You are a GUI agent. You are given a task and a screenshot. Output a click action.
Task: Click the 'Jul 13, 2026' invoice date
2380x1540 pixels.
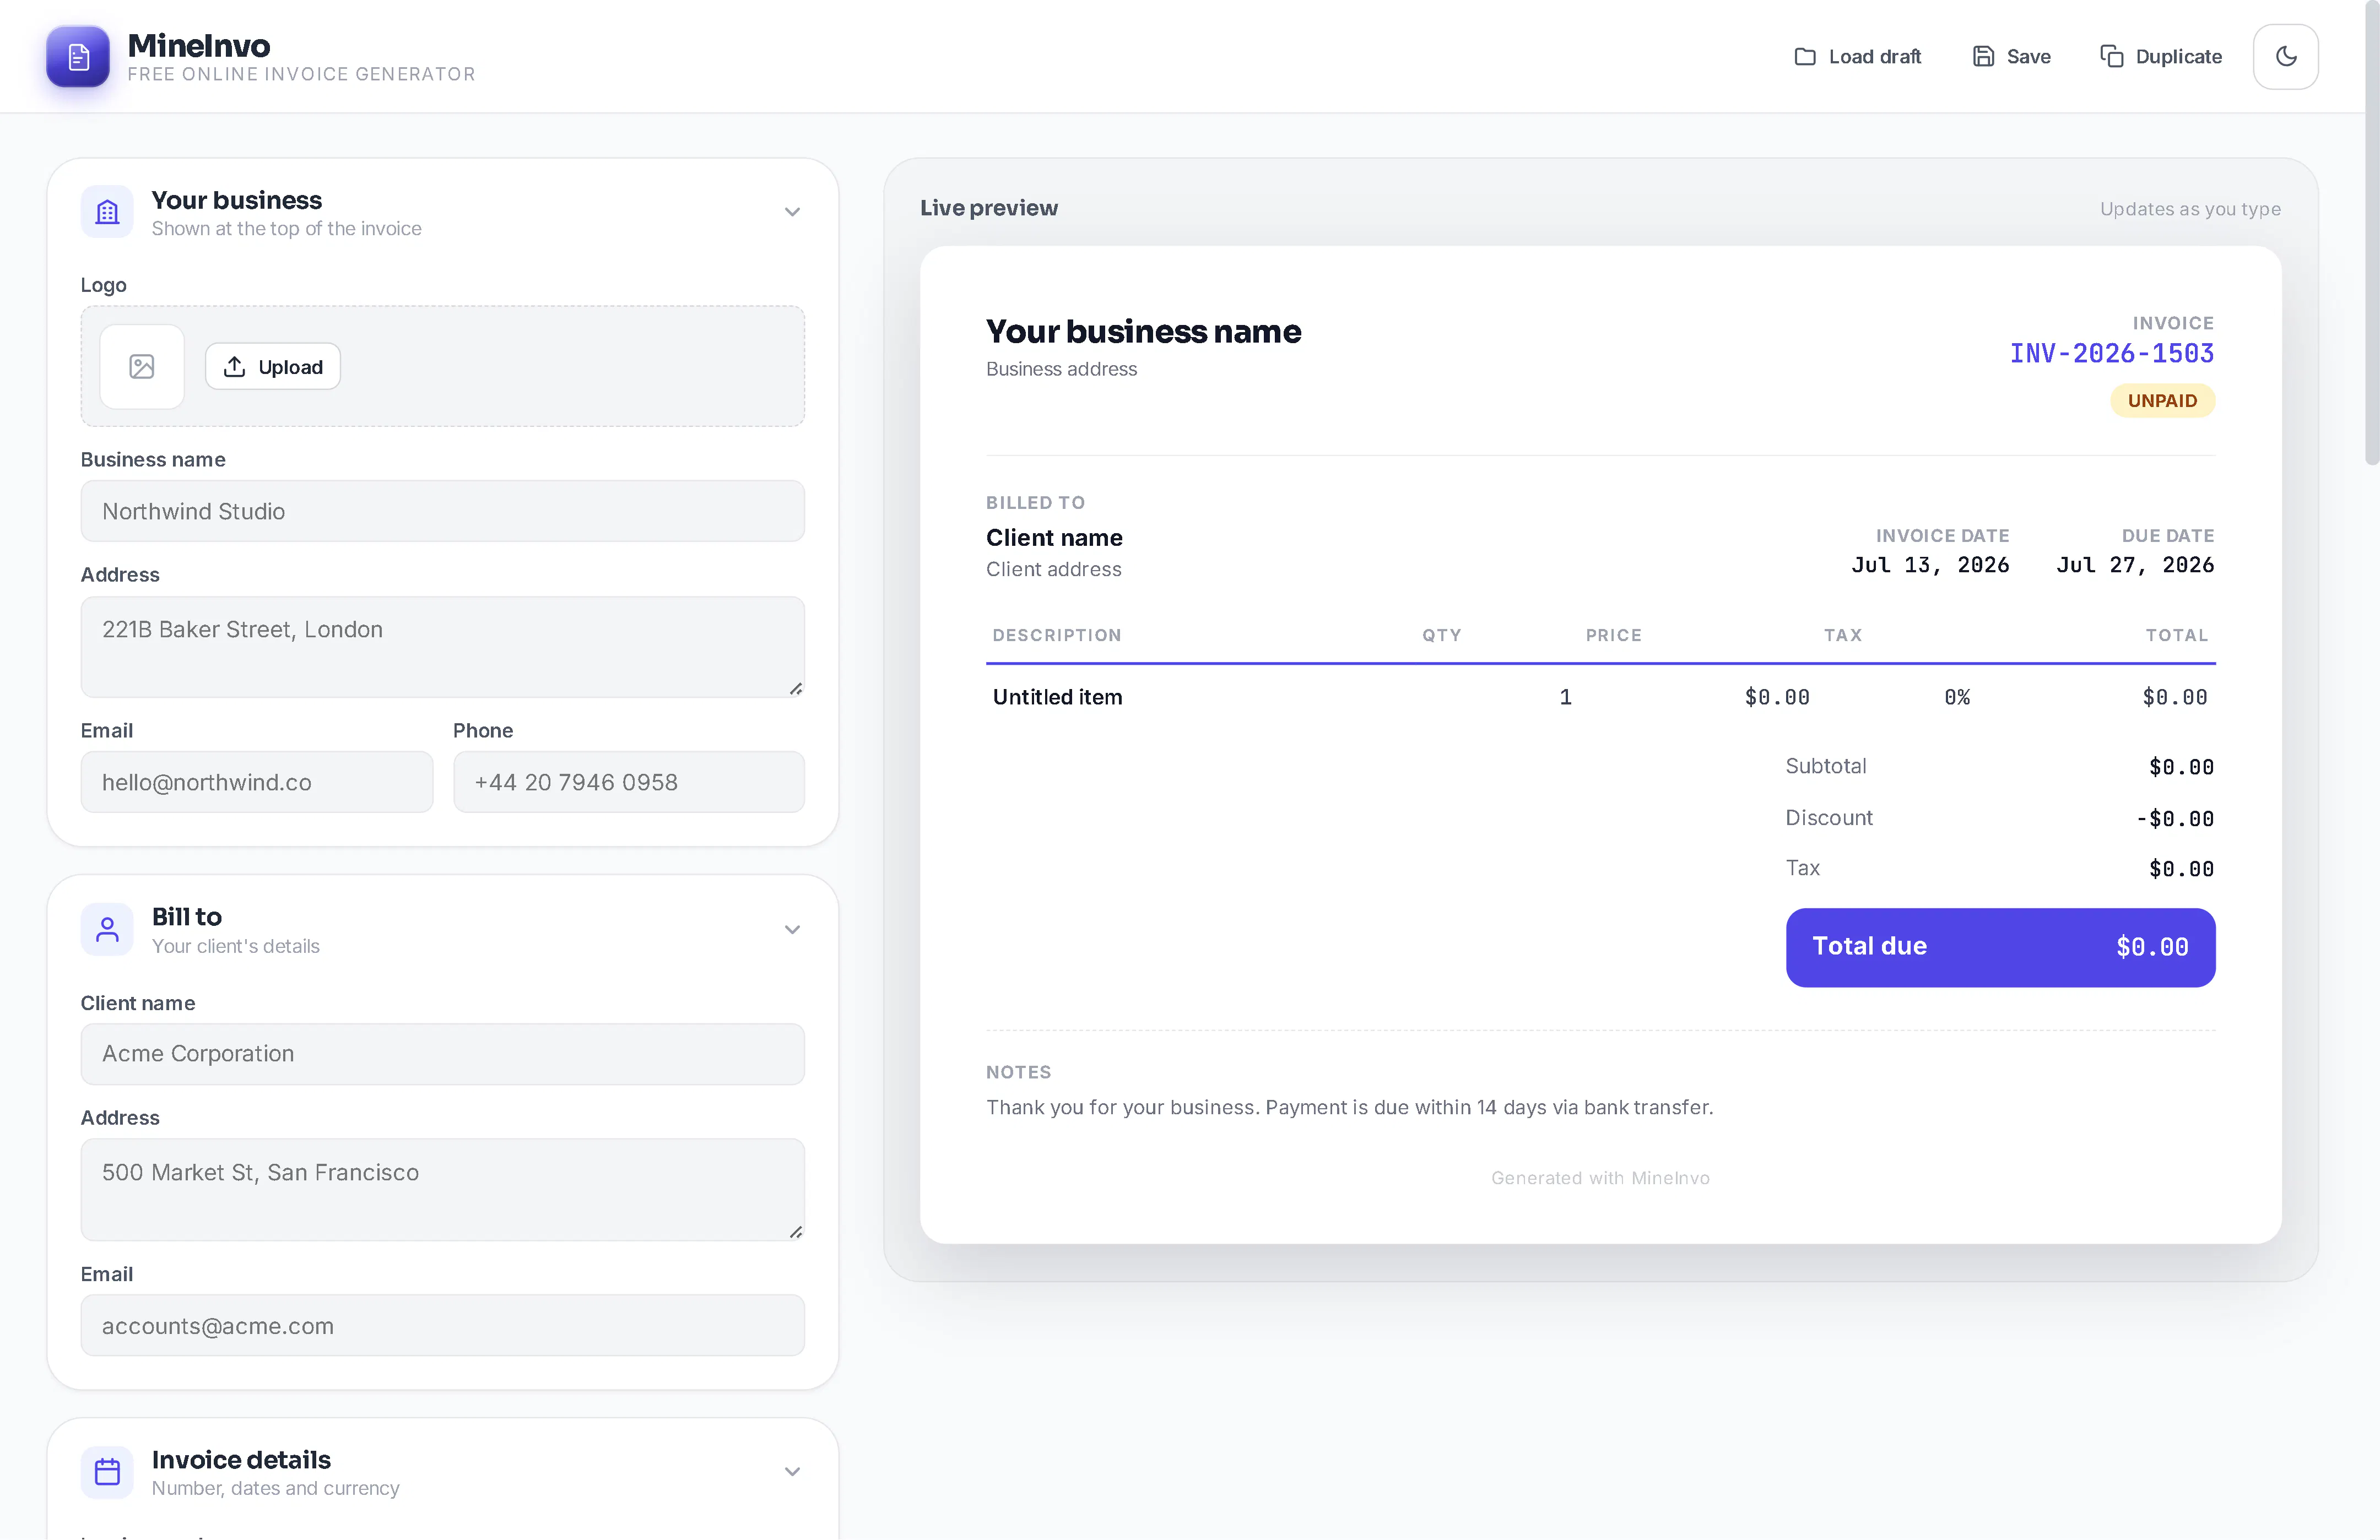[x=1930, y=565]
